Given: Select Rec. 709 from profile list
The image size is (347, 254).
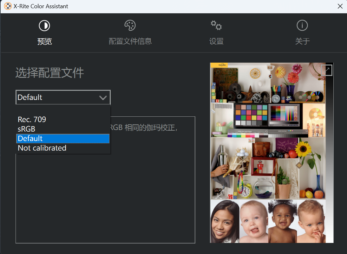Looking at the screenshot, I should (63, 119).
